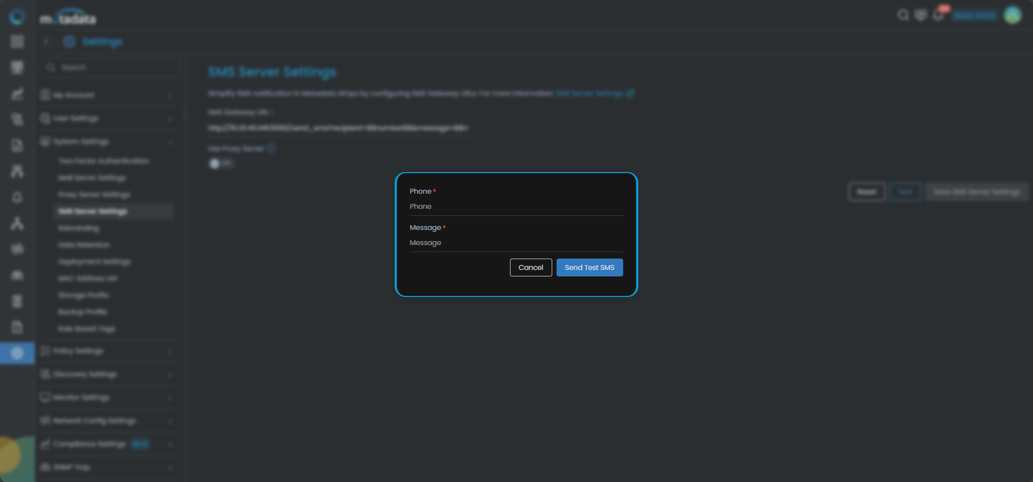Select Mail Server Settings in sidebar
Screen dimensions: 1033x482
click(92, 178)
